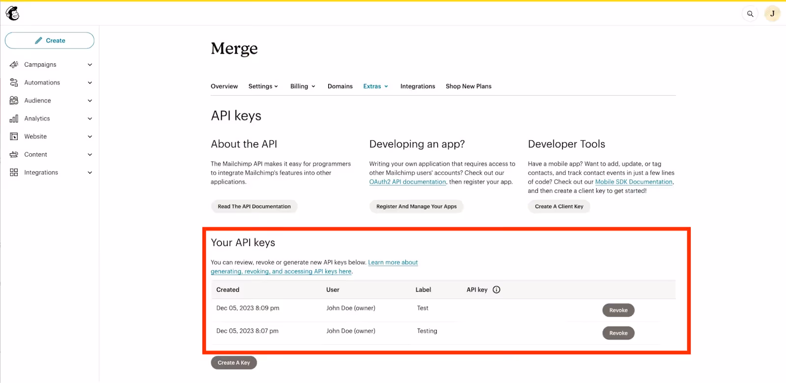786x383 pixels.
Task: Click the Mailchimp Freddie logo
Action: pos(13,13)
